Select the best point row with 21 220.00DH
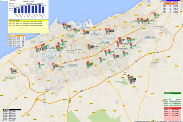The image size is (183, 122). point(173,103)
